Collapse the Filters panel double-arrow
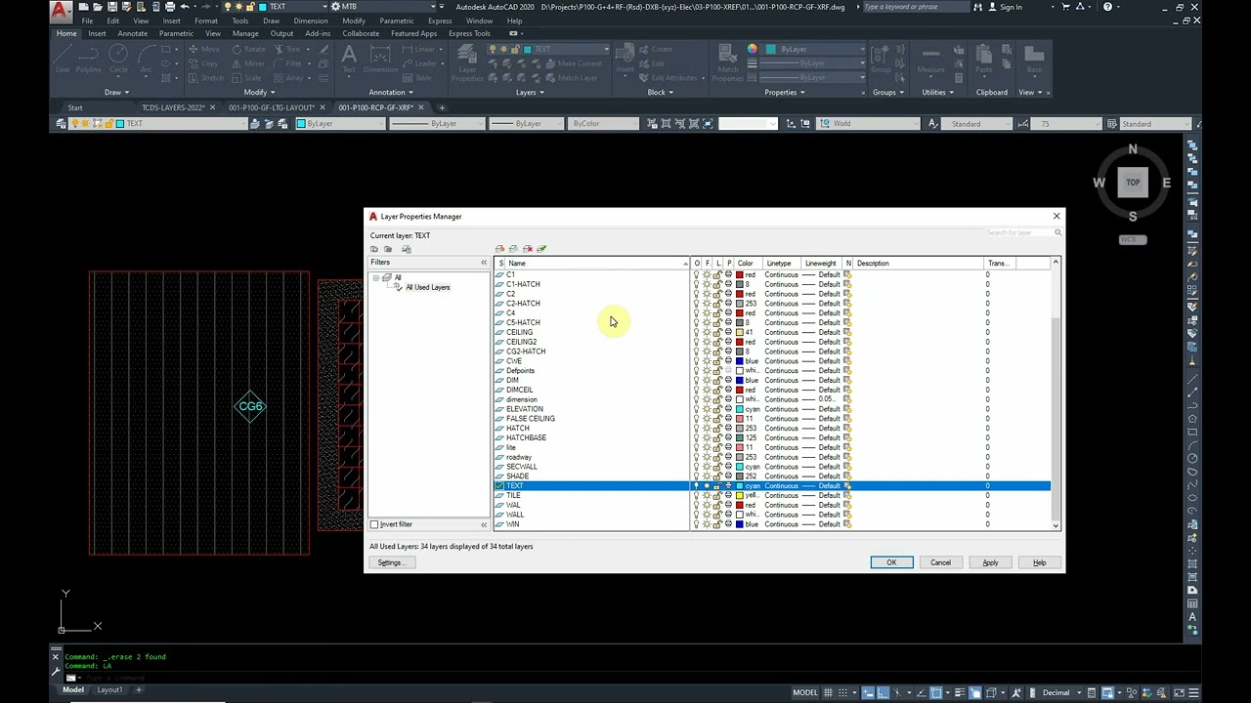Viewport: 1251px width, 703px height. [483, 263]
